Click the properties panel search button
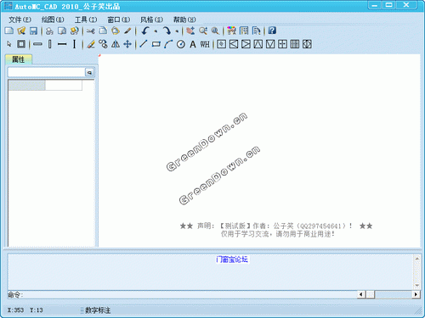The image size is (425, 318). (x=89, y=73)
